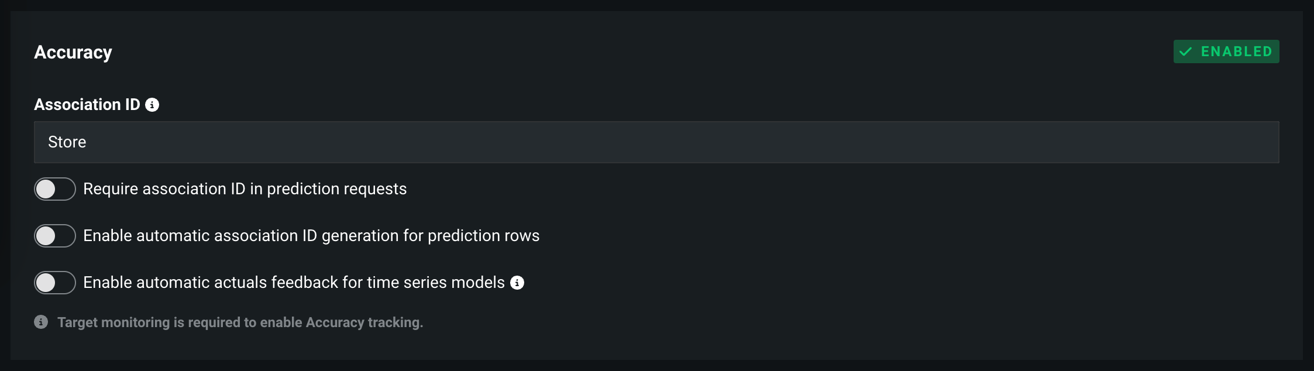Click the Association ID field label
The width and height of the screenshot is (1314, 371).
click(87, 105)
